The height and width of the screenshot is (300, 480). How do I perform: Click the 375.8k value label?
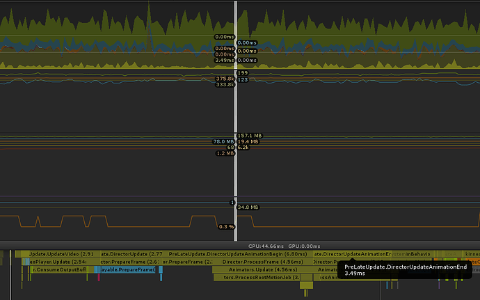pyautogui.click(x=225, y=79)
